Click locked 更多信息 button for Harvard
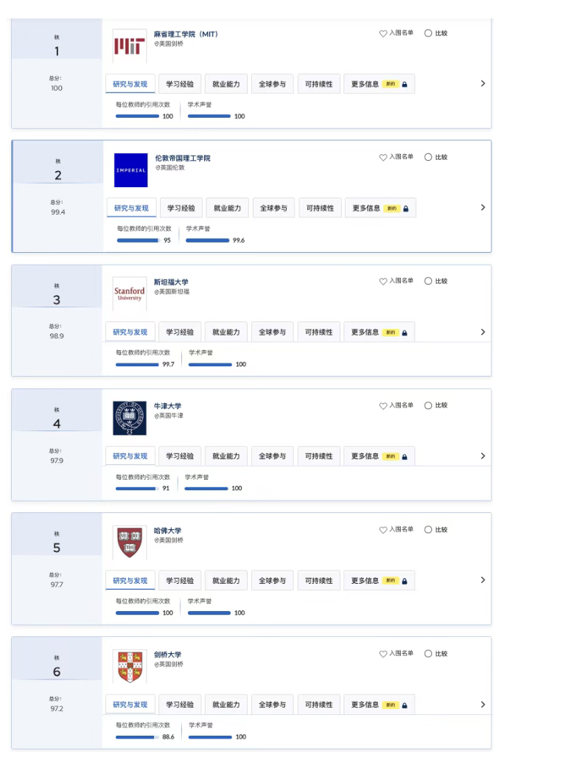This screenshot has width=574, height=774. point(379,581)
